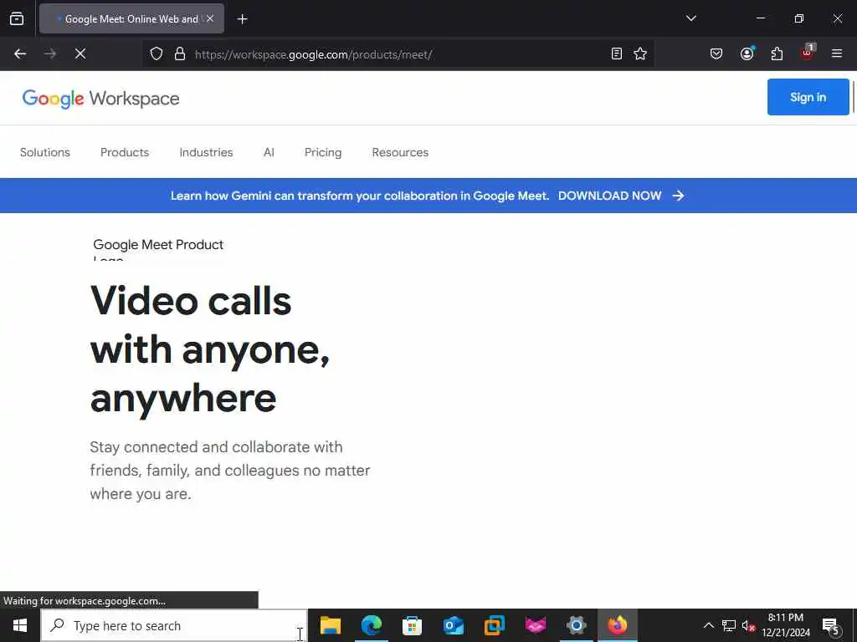The image size is (857, 642).
Task: Launch Microsoft Edge from taskbar
Action: tap(371, 625)
